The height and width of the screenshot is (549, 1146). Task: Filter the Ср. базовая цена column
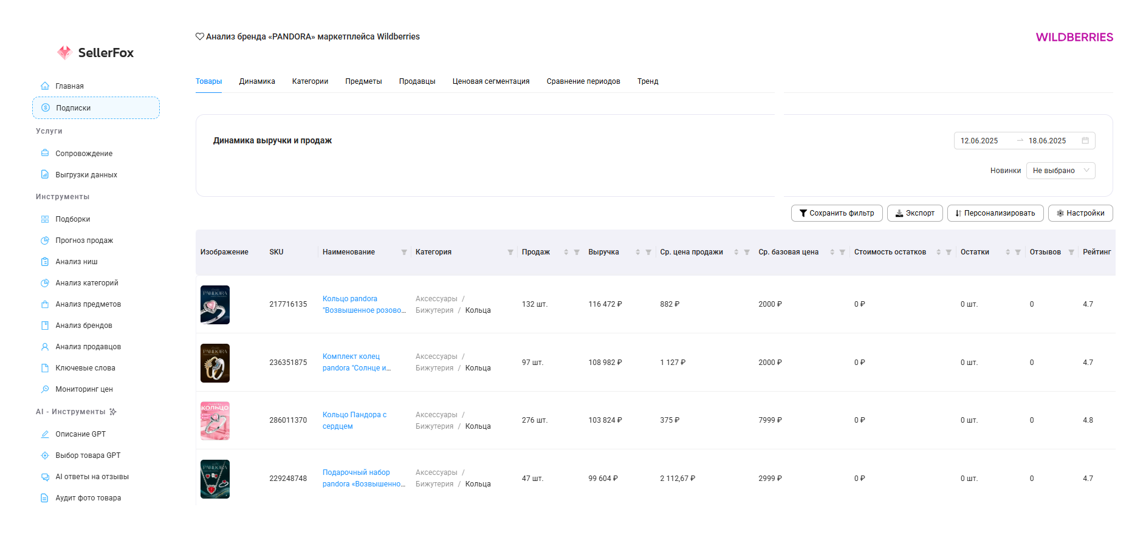click(x=842, y=252)
